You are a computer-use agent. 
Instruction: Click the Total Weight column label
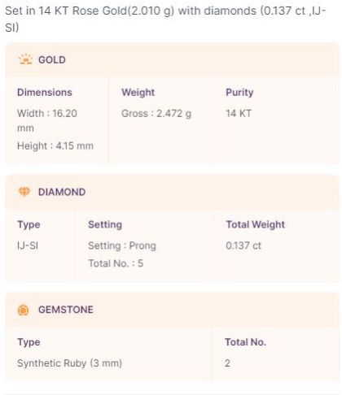click(x=256, y=224)
